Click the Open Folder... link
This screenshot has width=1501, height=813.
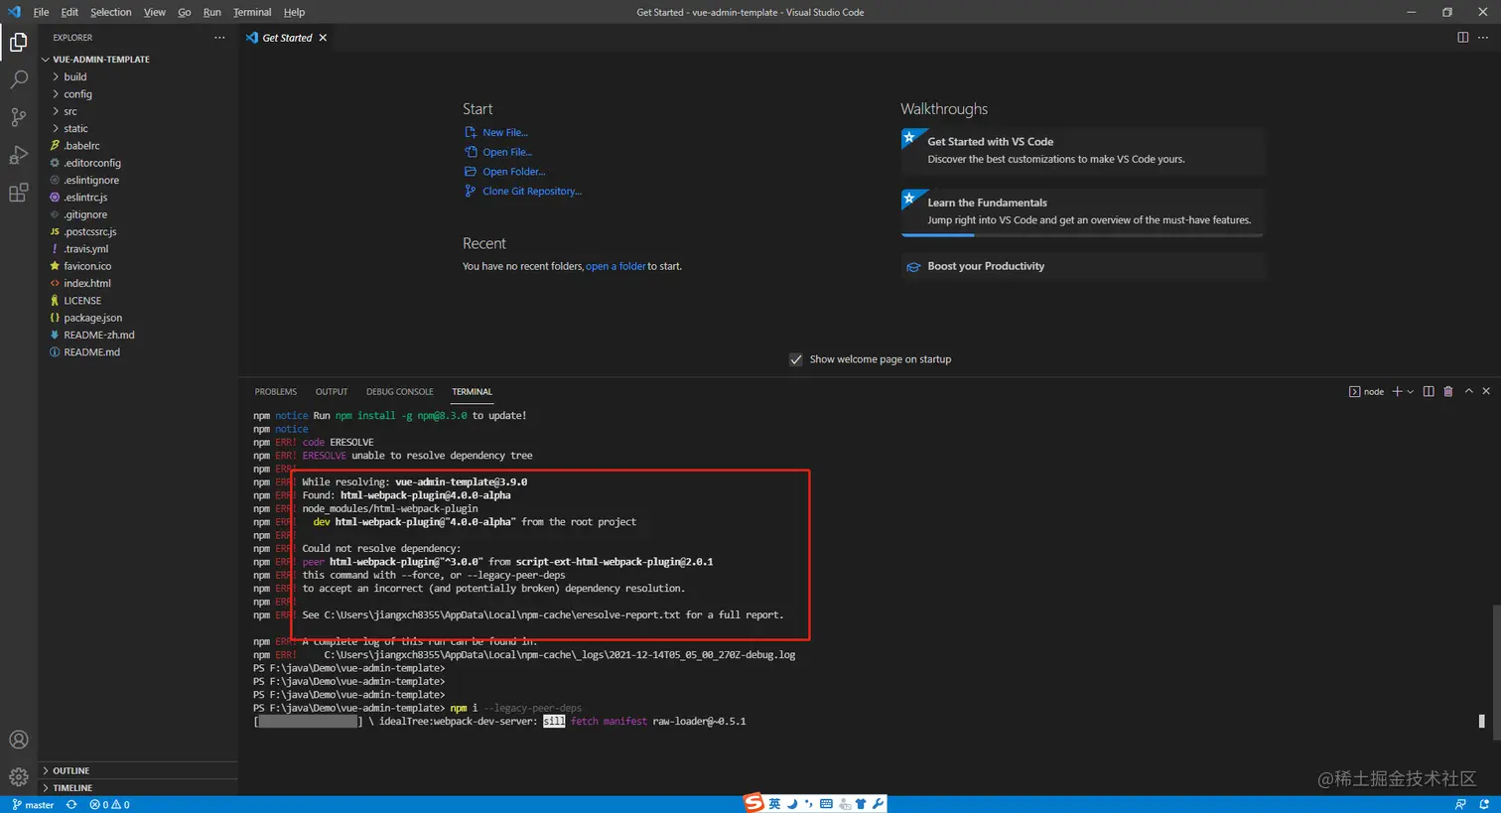[x=514, y=172]
